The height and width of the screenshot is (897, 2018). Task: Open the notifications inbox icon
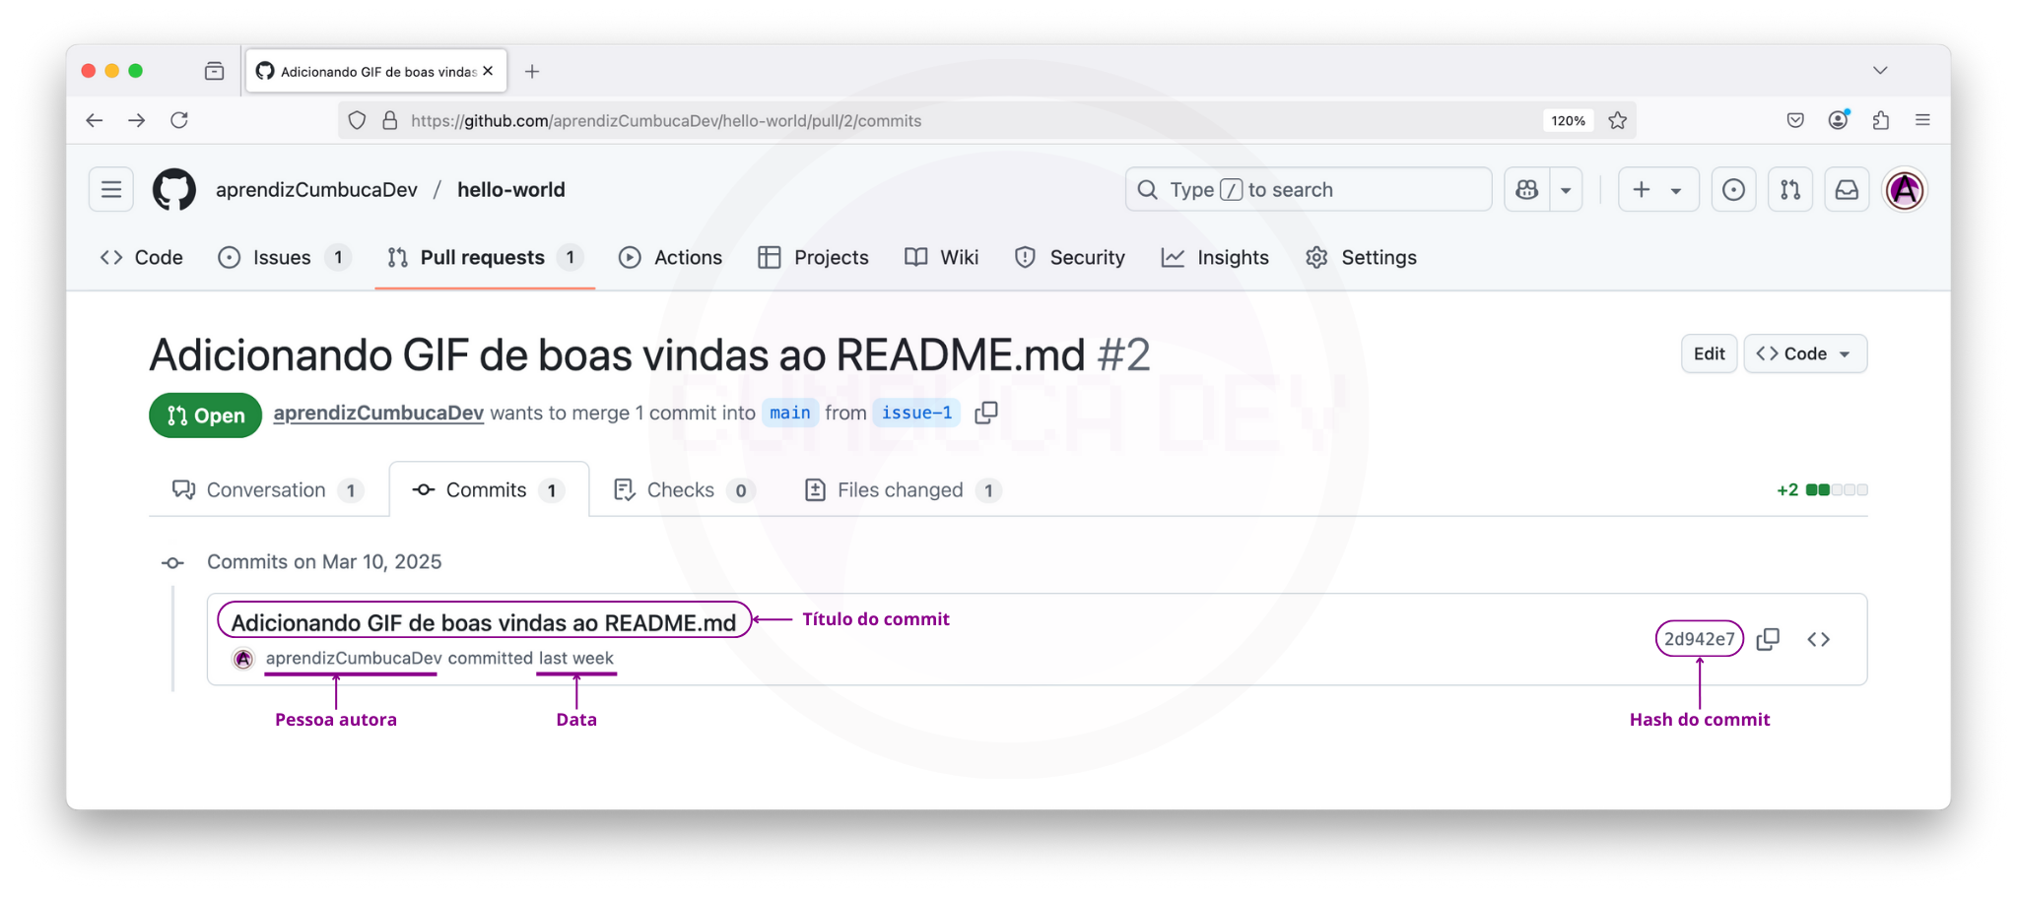pyautogui.click(x=1847, y=190)
